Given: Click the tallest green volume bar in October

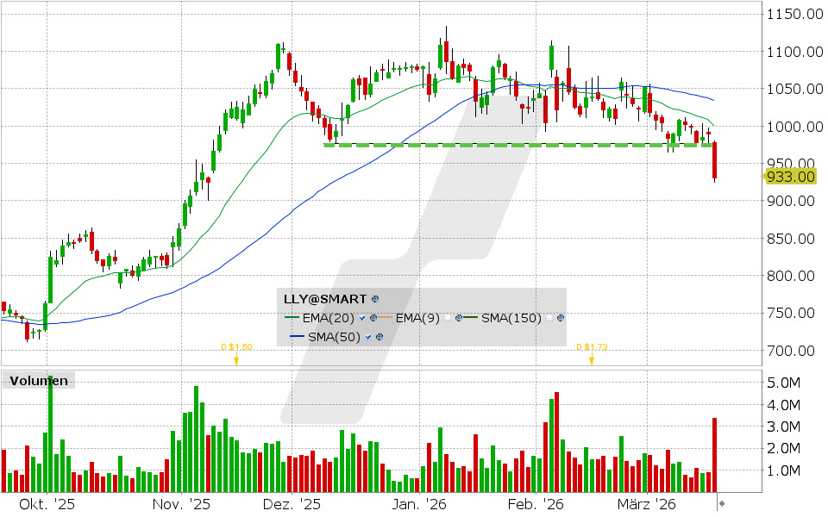Looking at the screenshot, I should (x=51, y=431).
